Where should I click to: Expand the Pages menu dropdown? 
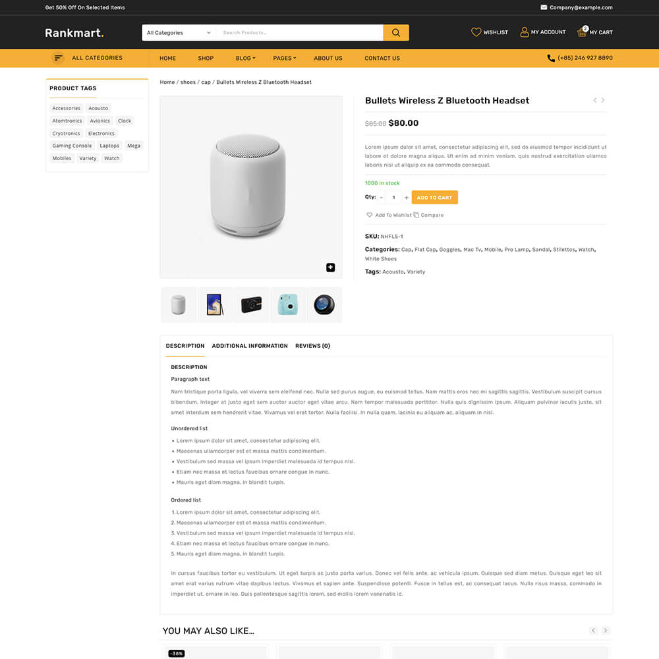285,59
